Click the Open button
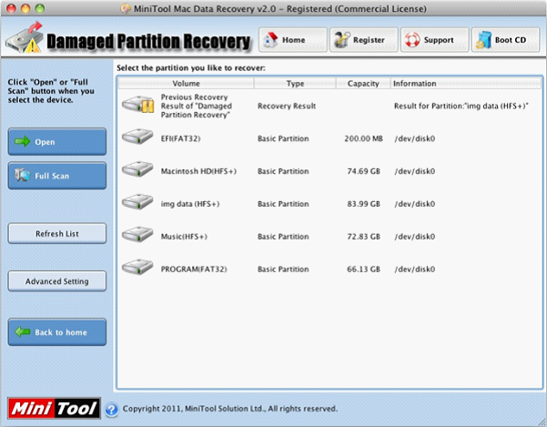This screenshot has height=427, width=547. click(x=57, y=142)
